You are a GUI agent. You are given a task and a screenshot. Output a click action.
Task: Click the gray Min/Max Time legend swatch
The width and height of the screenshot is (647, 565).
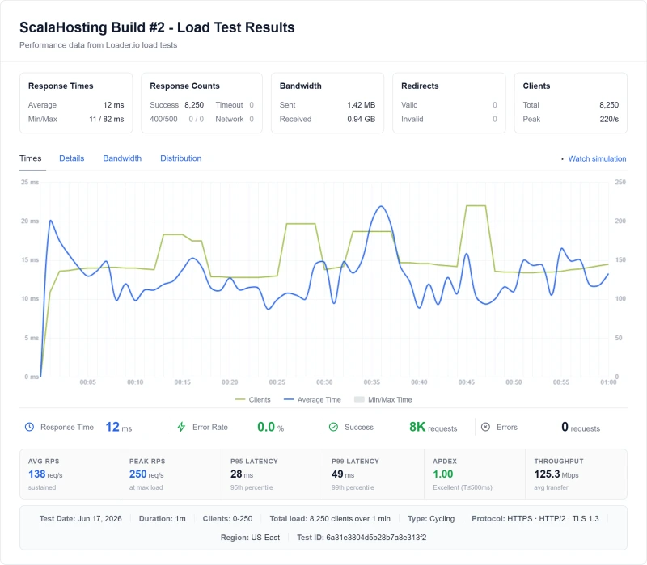(359, 399)
